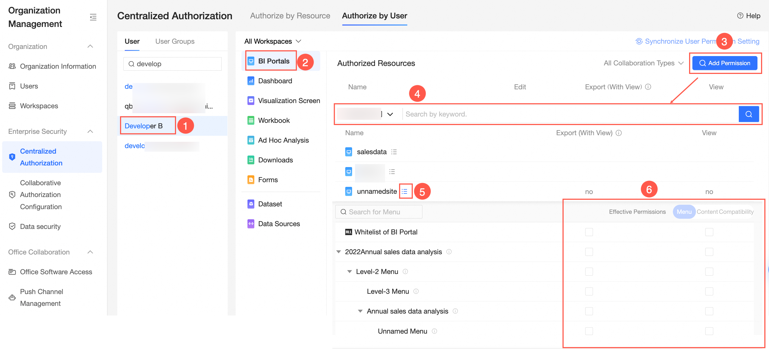Open All Collaboration Types dropdown
The height and width of the screenshot is (349, 769).
click(643, 63)
